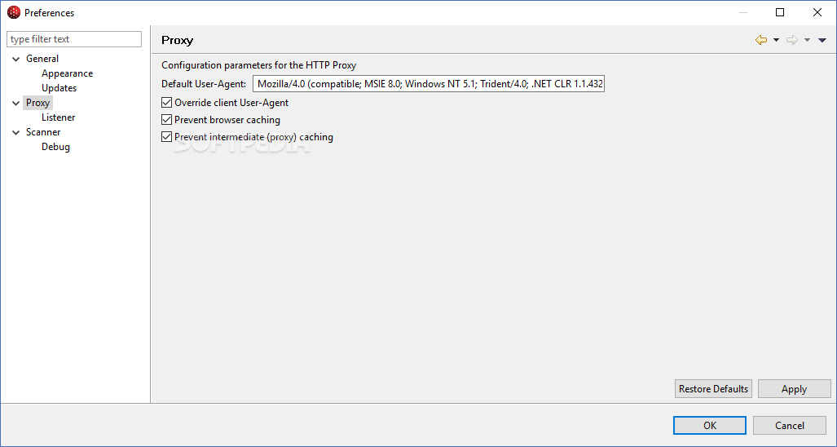Open the view menu triangle icon
The height and width of the screenshot is (447, 837).
[822, 40]
